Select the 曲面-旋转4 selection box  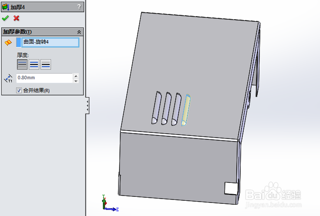pos(50,42)
